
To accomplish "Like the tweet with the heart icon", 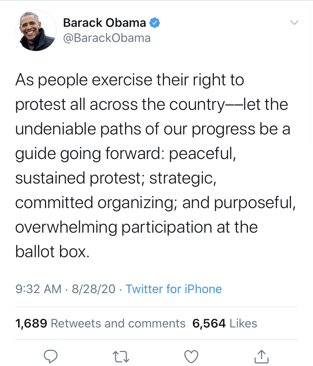I will tap(191, 357).
